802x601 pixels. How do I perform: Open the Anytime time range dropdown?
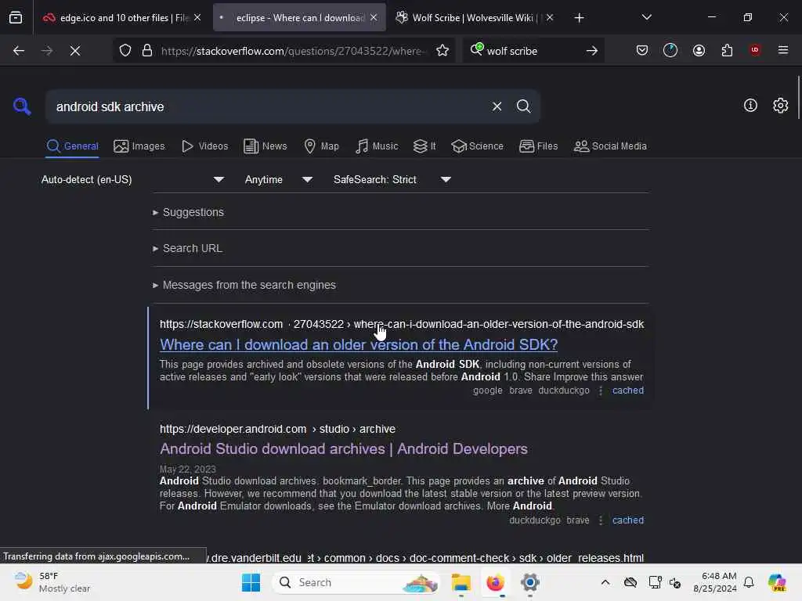(278, 179)
